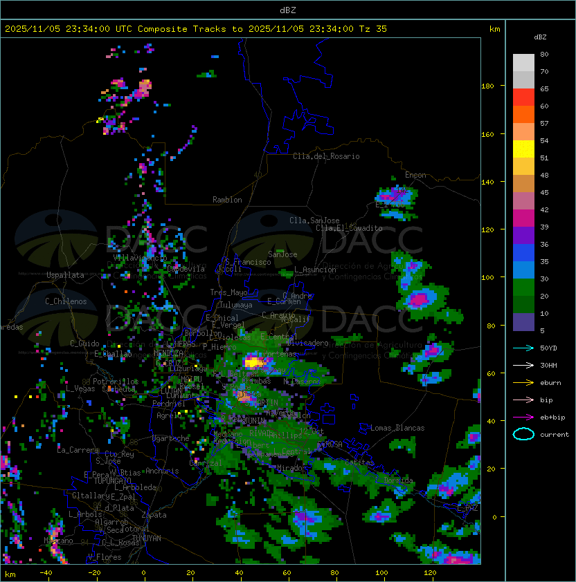Click the Composite Tracks timestamp header line
The width and height of the screenshot is (576, 582).
196,29
